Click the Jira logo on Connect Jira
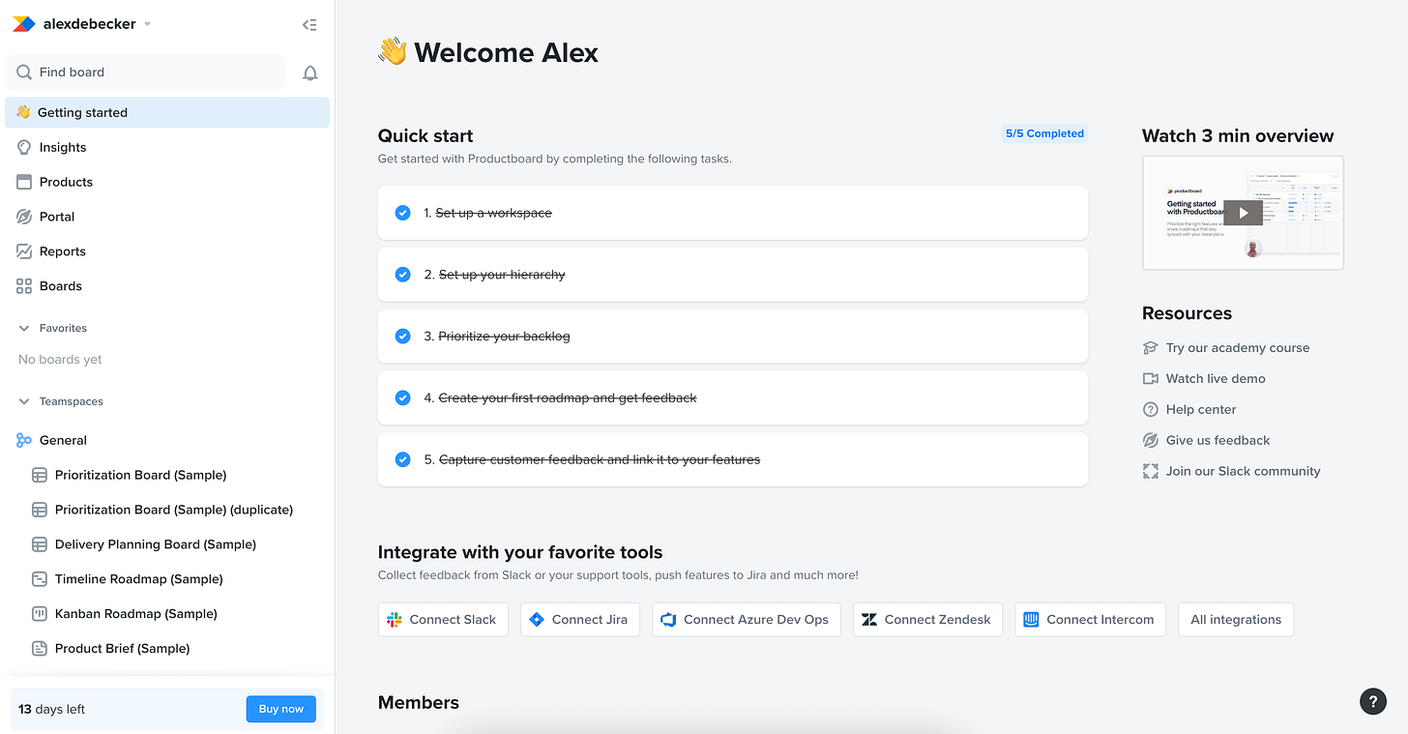The height and width of the screenshot is (734, 1408). [537, 620]
